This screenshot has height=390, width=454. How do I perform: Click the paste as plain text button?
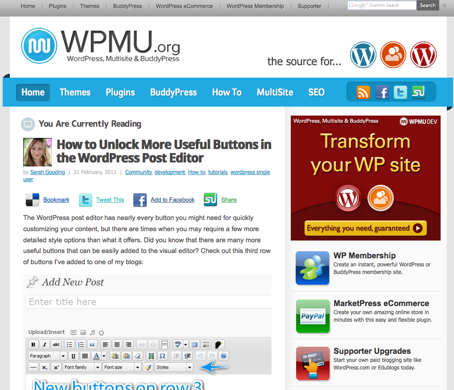[x=115, y=356]
